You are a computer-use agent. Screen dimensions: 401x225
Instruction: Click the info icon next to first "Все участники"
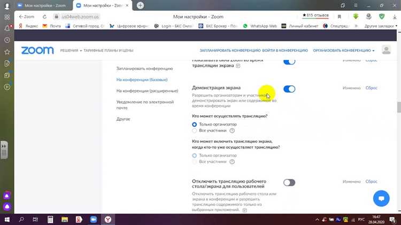232,130
